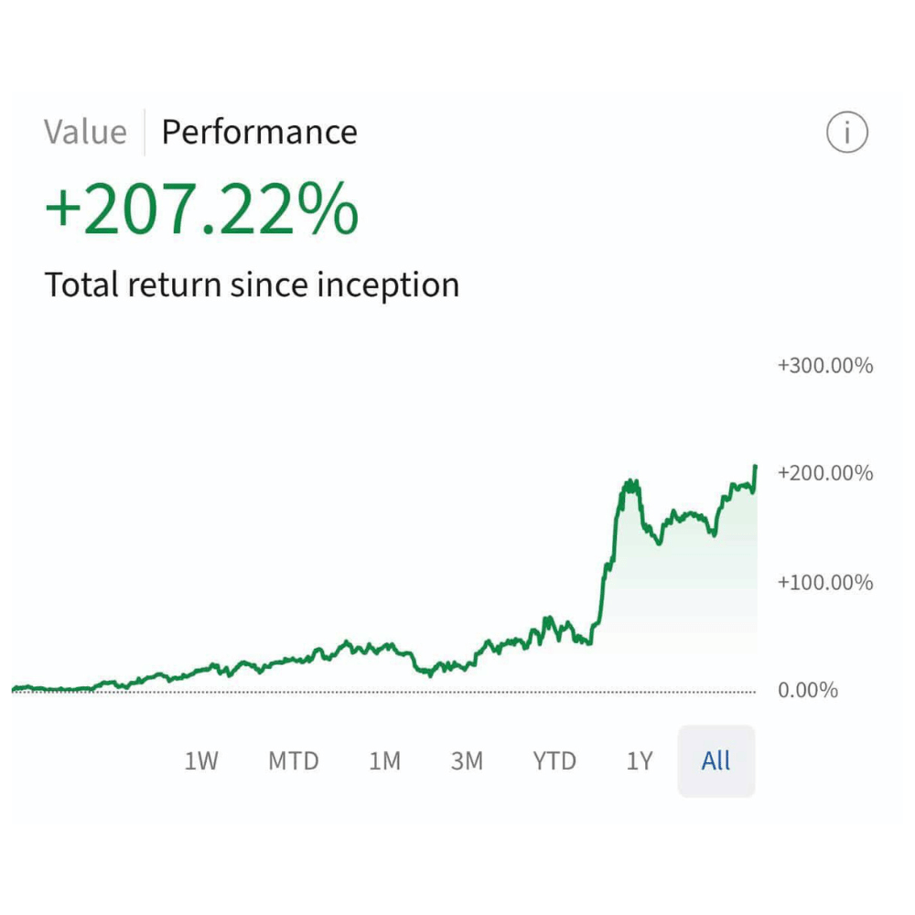Select the YTD range option
This screenshot has height=915, width=915.
tap(554, 760)
